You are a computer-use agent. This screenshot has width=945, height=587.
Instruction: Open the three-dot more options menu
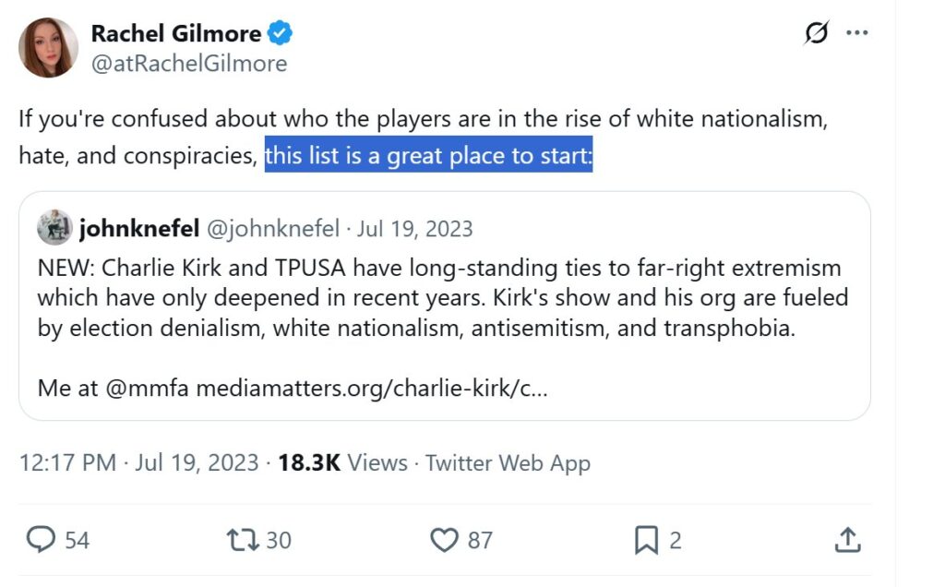(857, 34)
